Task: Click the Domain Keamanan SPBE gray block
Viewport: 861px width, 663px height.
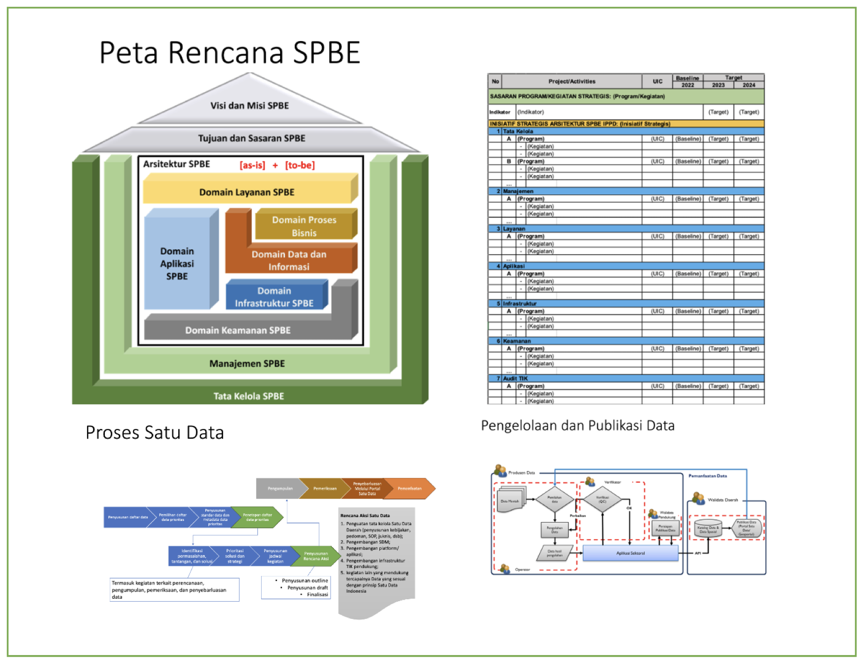Action: (238, 330)
